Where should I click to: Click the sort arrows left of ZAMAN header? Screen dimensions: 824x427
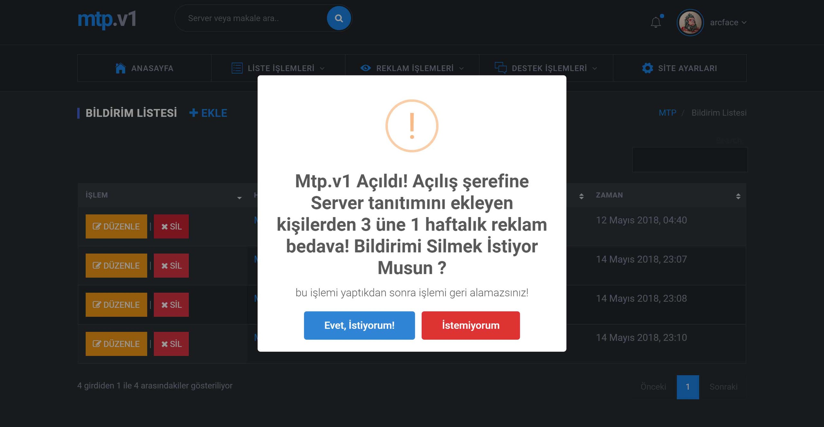pos(581,196)
